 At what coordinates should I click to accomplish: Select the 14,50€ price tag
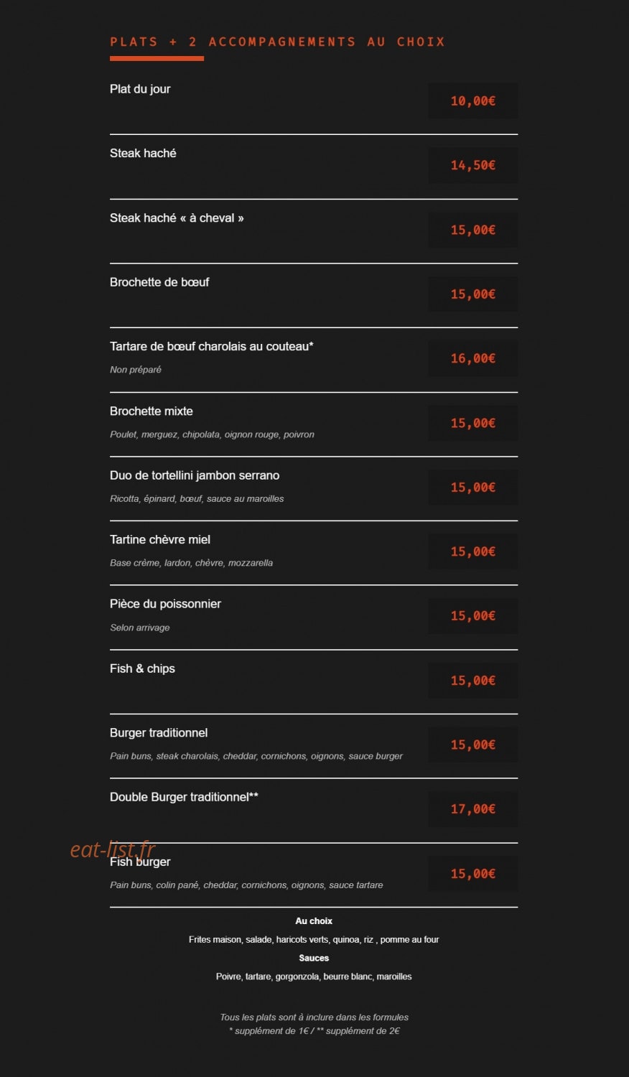pos(472,165)
